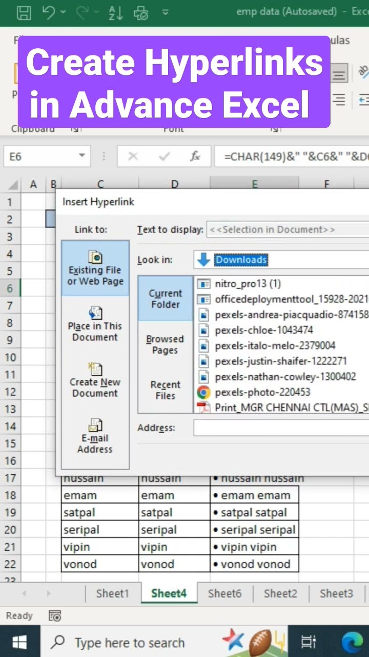
Task: Click the Sort A to Z icon
Action: (116, 12)
